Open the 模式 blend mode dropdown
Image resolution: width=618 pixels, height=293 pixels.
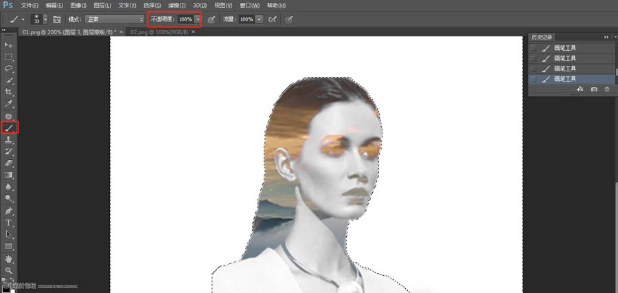[x=115, y=19]
